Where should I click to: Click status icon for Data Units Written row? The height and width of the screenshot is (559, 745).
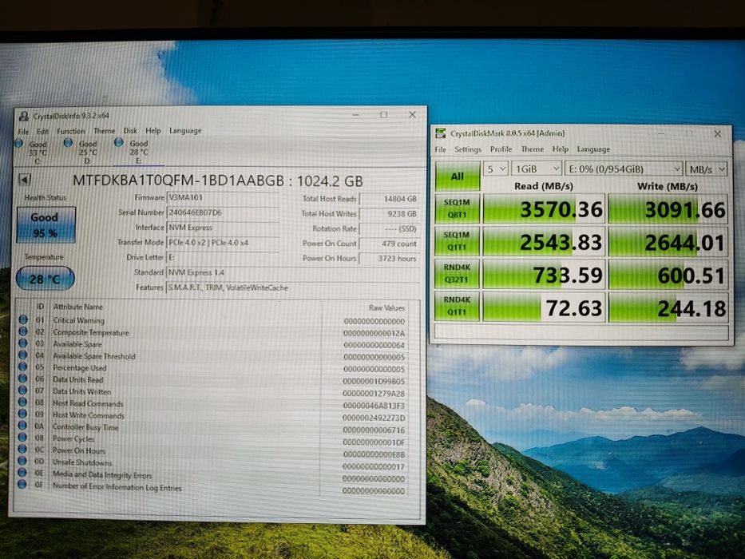pos(23,391)
